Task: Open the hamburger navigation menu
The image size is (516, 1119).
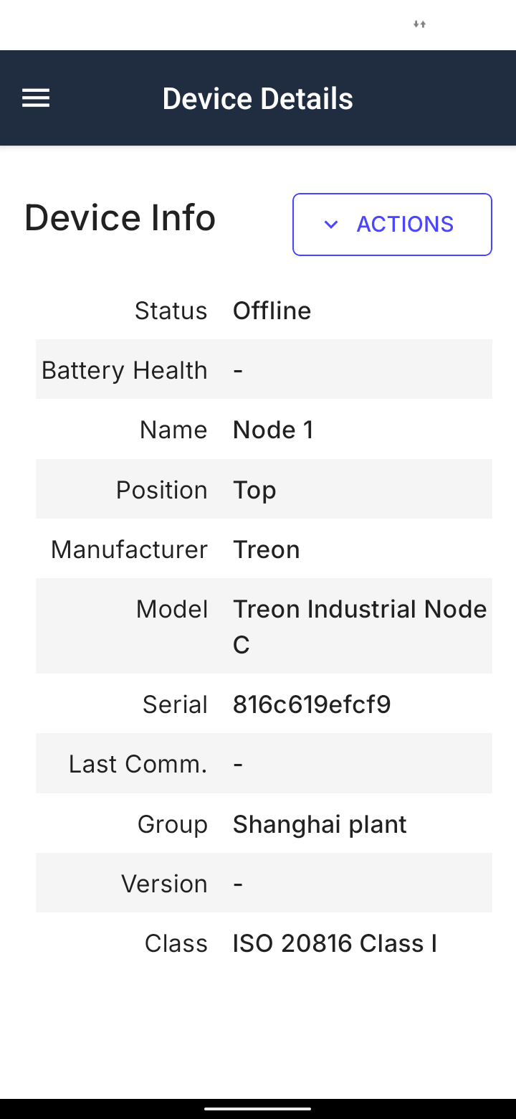Action: tap(36, 98)
